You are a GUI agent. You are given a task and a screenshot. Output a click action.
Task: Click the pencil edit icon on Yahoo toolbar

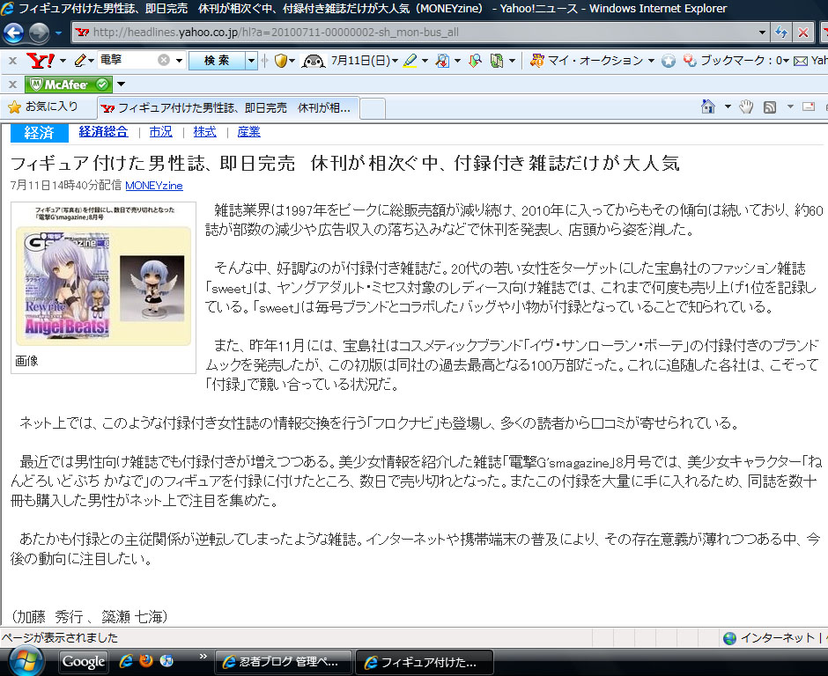coord(80,61)
